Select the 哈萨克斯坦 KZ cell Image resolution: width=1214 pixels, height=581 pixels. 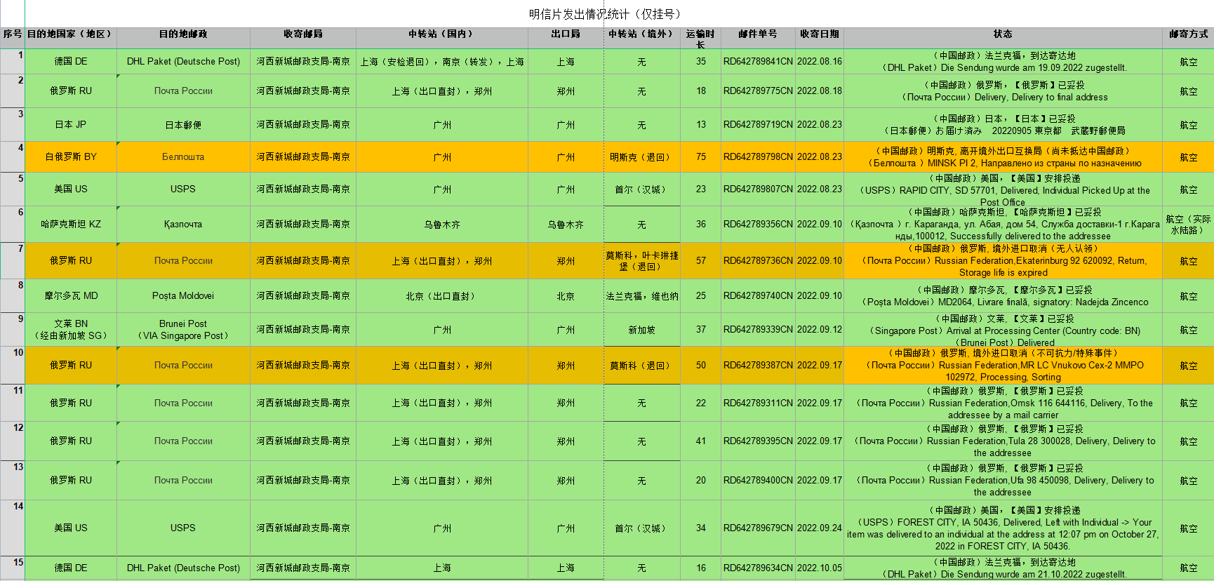click(71, 225)
